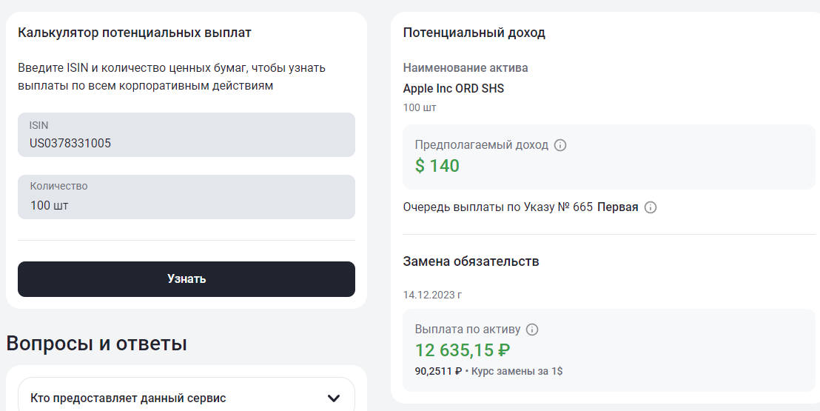Viewport: 820px width, 411px height.
Task: Click info icon next to Первая
Action: [651, 207]
